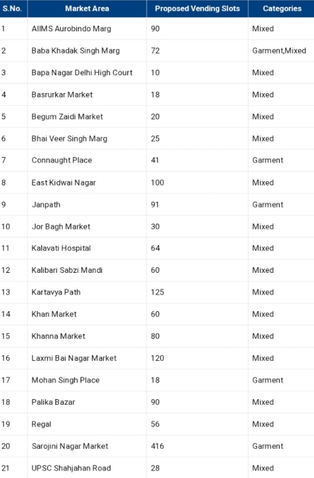Click the S.No. column header
The height and width of the screenshot is (478, 314).
(12, 9)
